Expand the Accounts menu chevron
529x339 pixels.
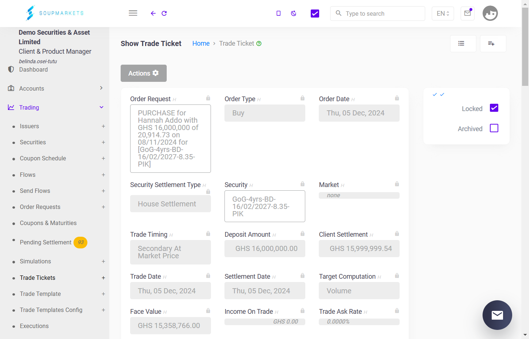click(101, 88)
